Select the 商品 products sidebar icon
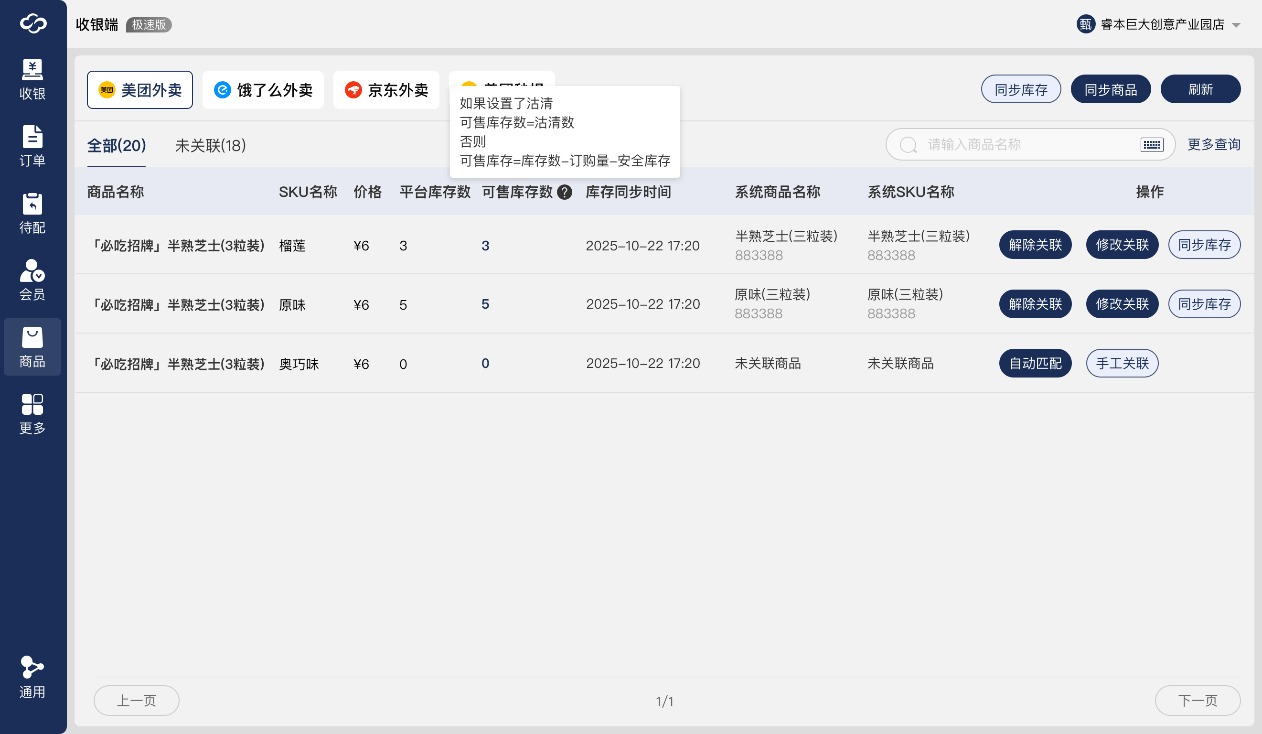1262x734 pixels. coord(32,347)
